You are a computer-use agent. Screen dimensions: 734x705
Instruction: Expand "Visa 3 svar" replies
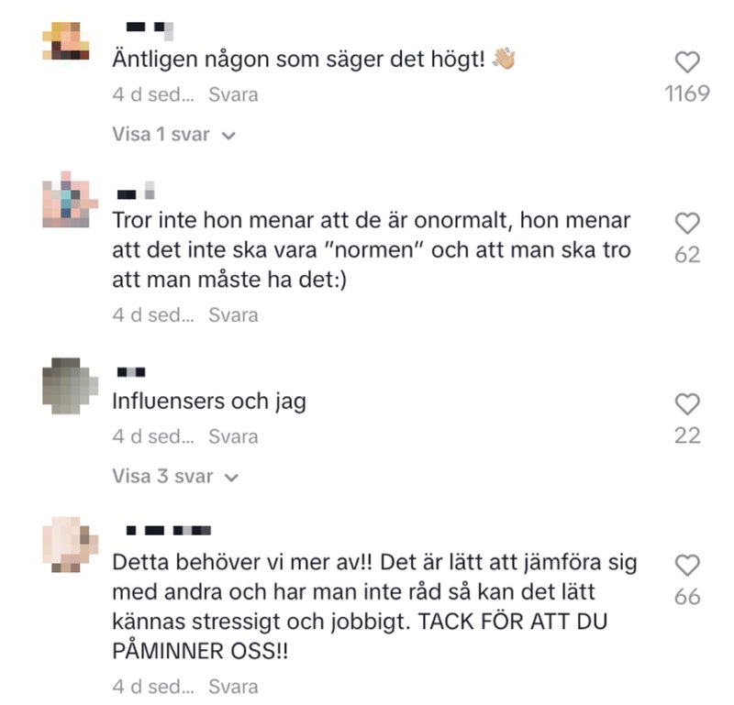pos(175,477)
